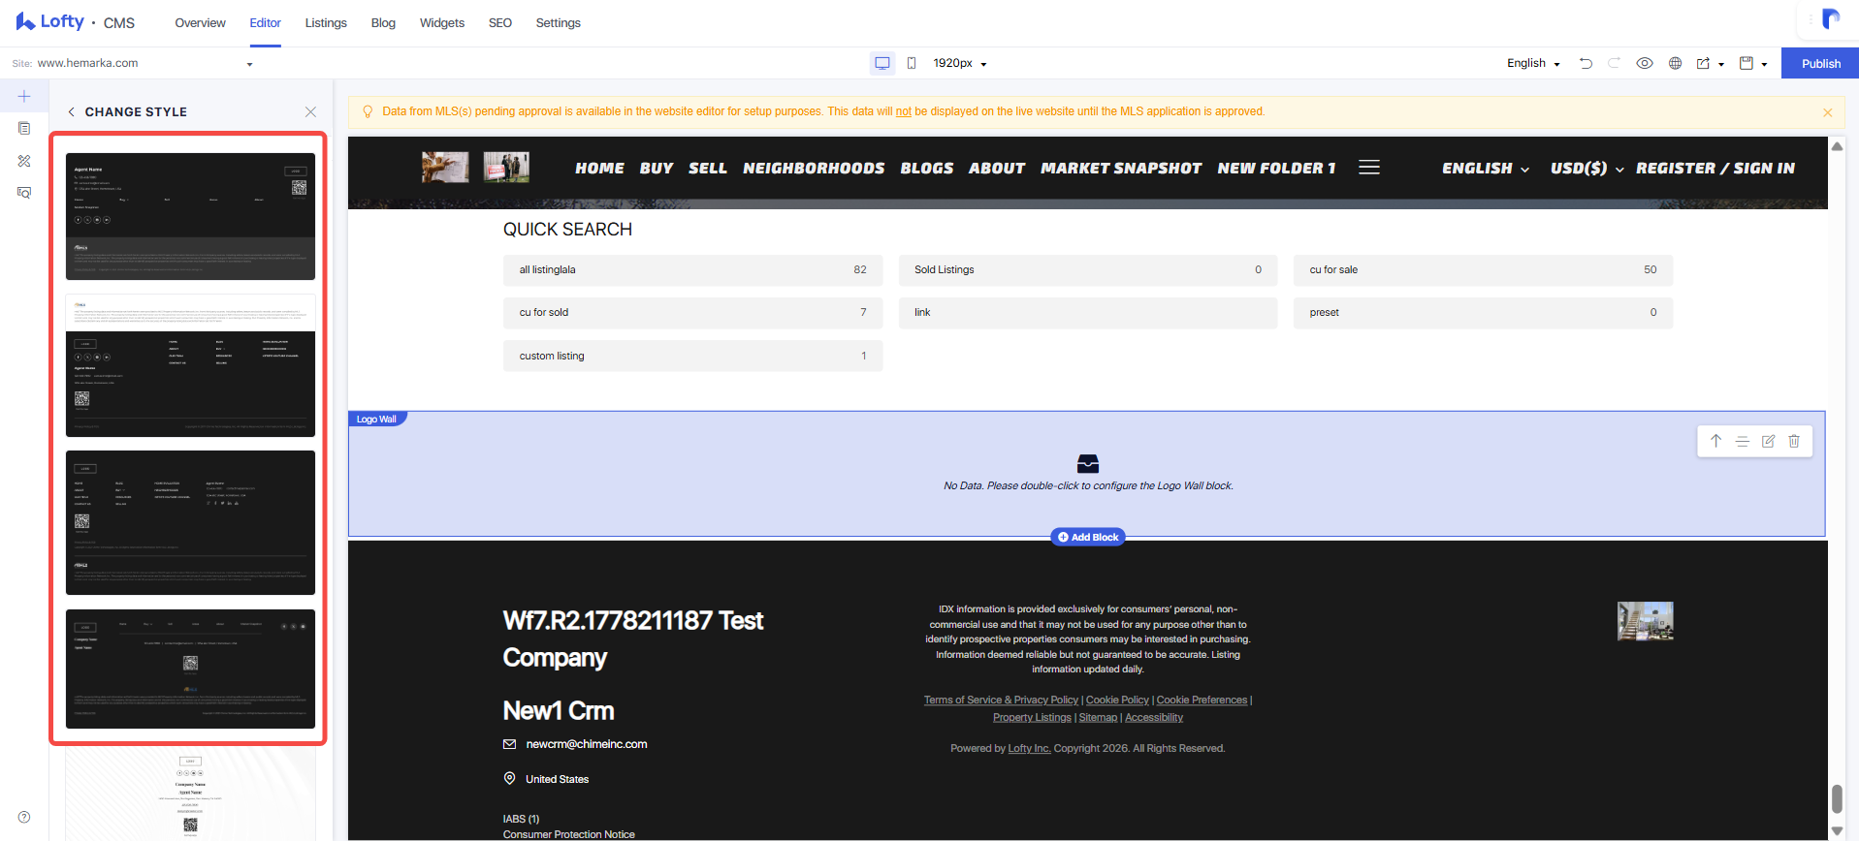Viewport: 1859px width, 841px height.
Task: Open the design tools sidebar icon
Action: click(24, 161)
